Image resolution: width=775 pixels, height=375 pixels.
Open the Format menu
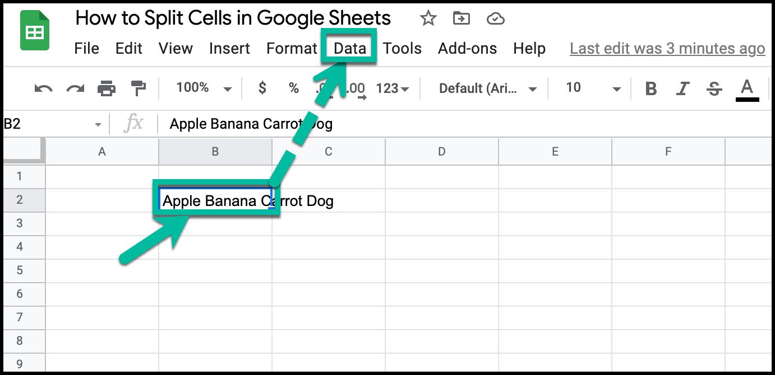click(x=292, y=48)
